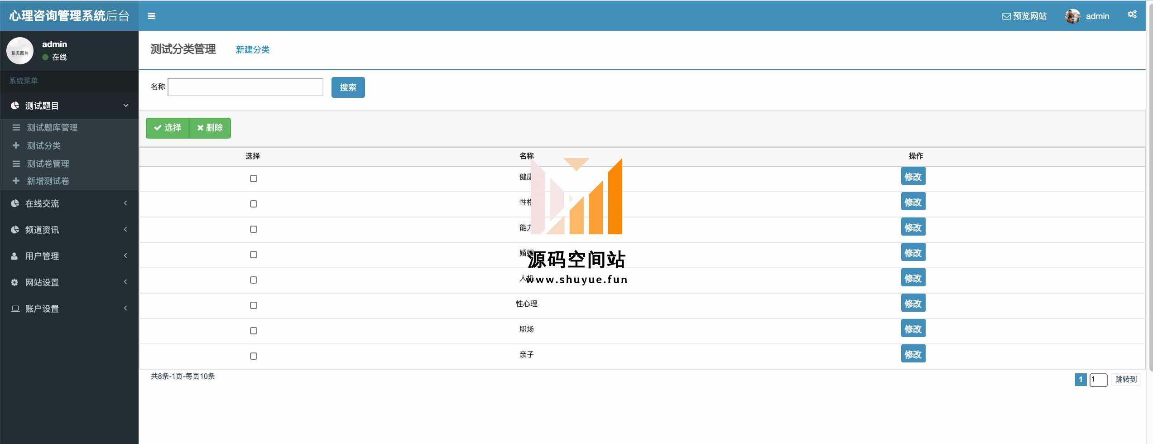Click 修改 in the 人际 row
The height and width of the screenshot is (444, 1153).
(913, 278)
